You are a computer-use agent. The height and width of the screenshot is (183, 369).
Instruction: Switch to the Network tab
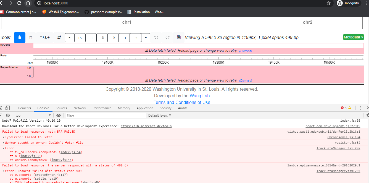pyautogui.click(x=80, y=108)
